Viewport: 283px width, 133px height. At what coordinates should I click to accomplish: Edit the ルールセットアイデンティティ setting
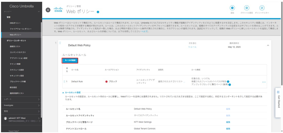point(228,115)
